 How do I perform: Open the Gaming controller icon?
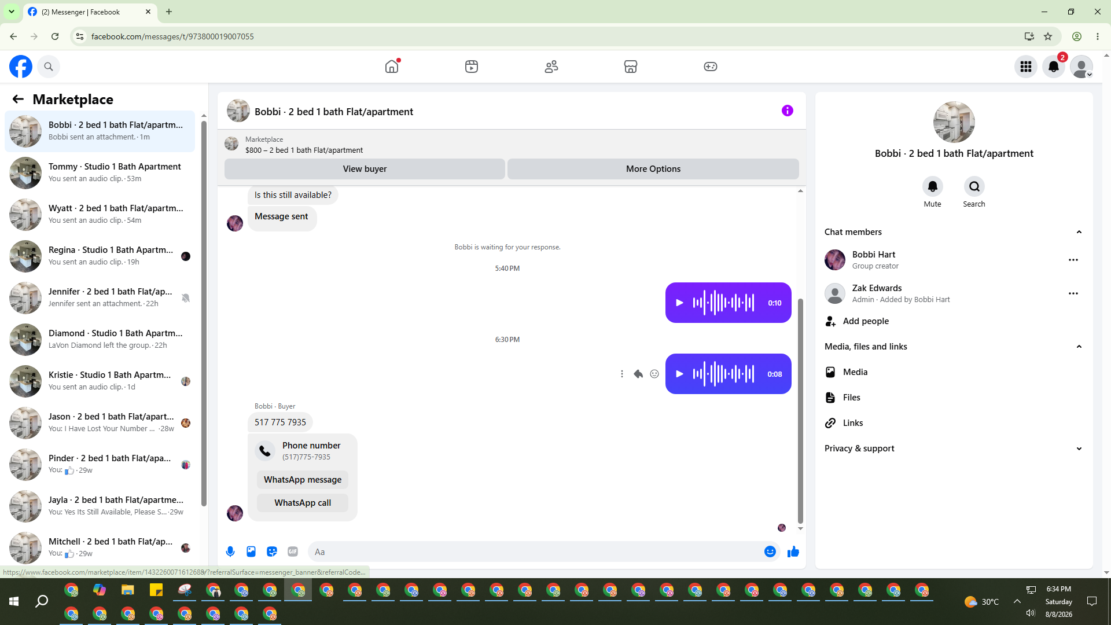click(711, 67)
